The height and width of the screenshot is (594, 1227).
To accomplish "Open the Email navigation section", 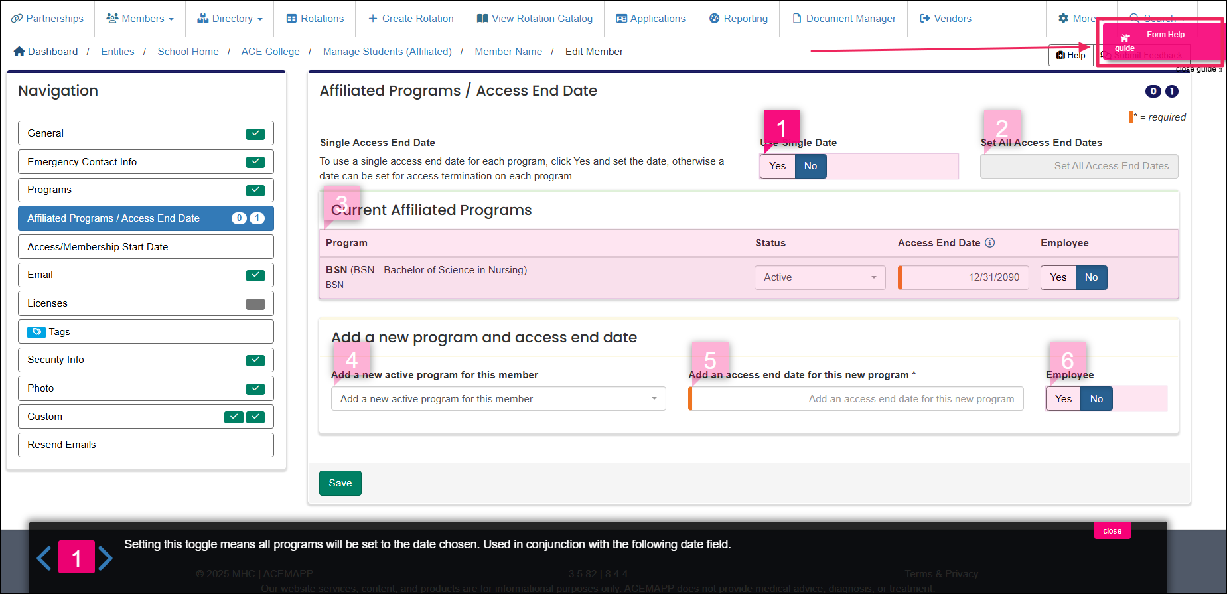I will click(x=145, y=275).
